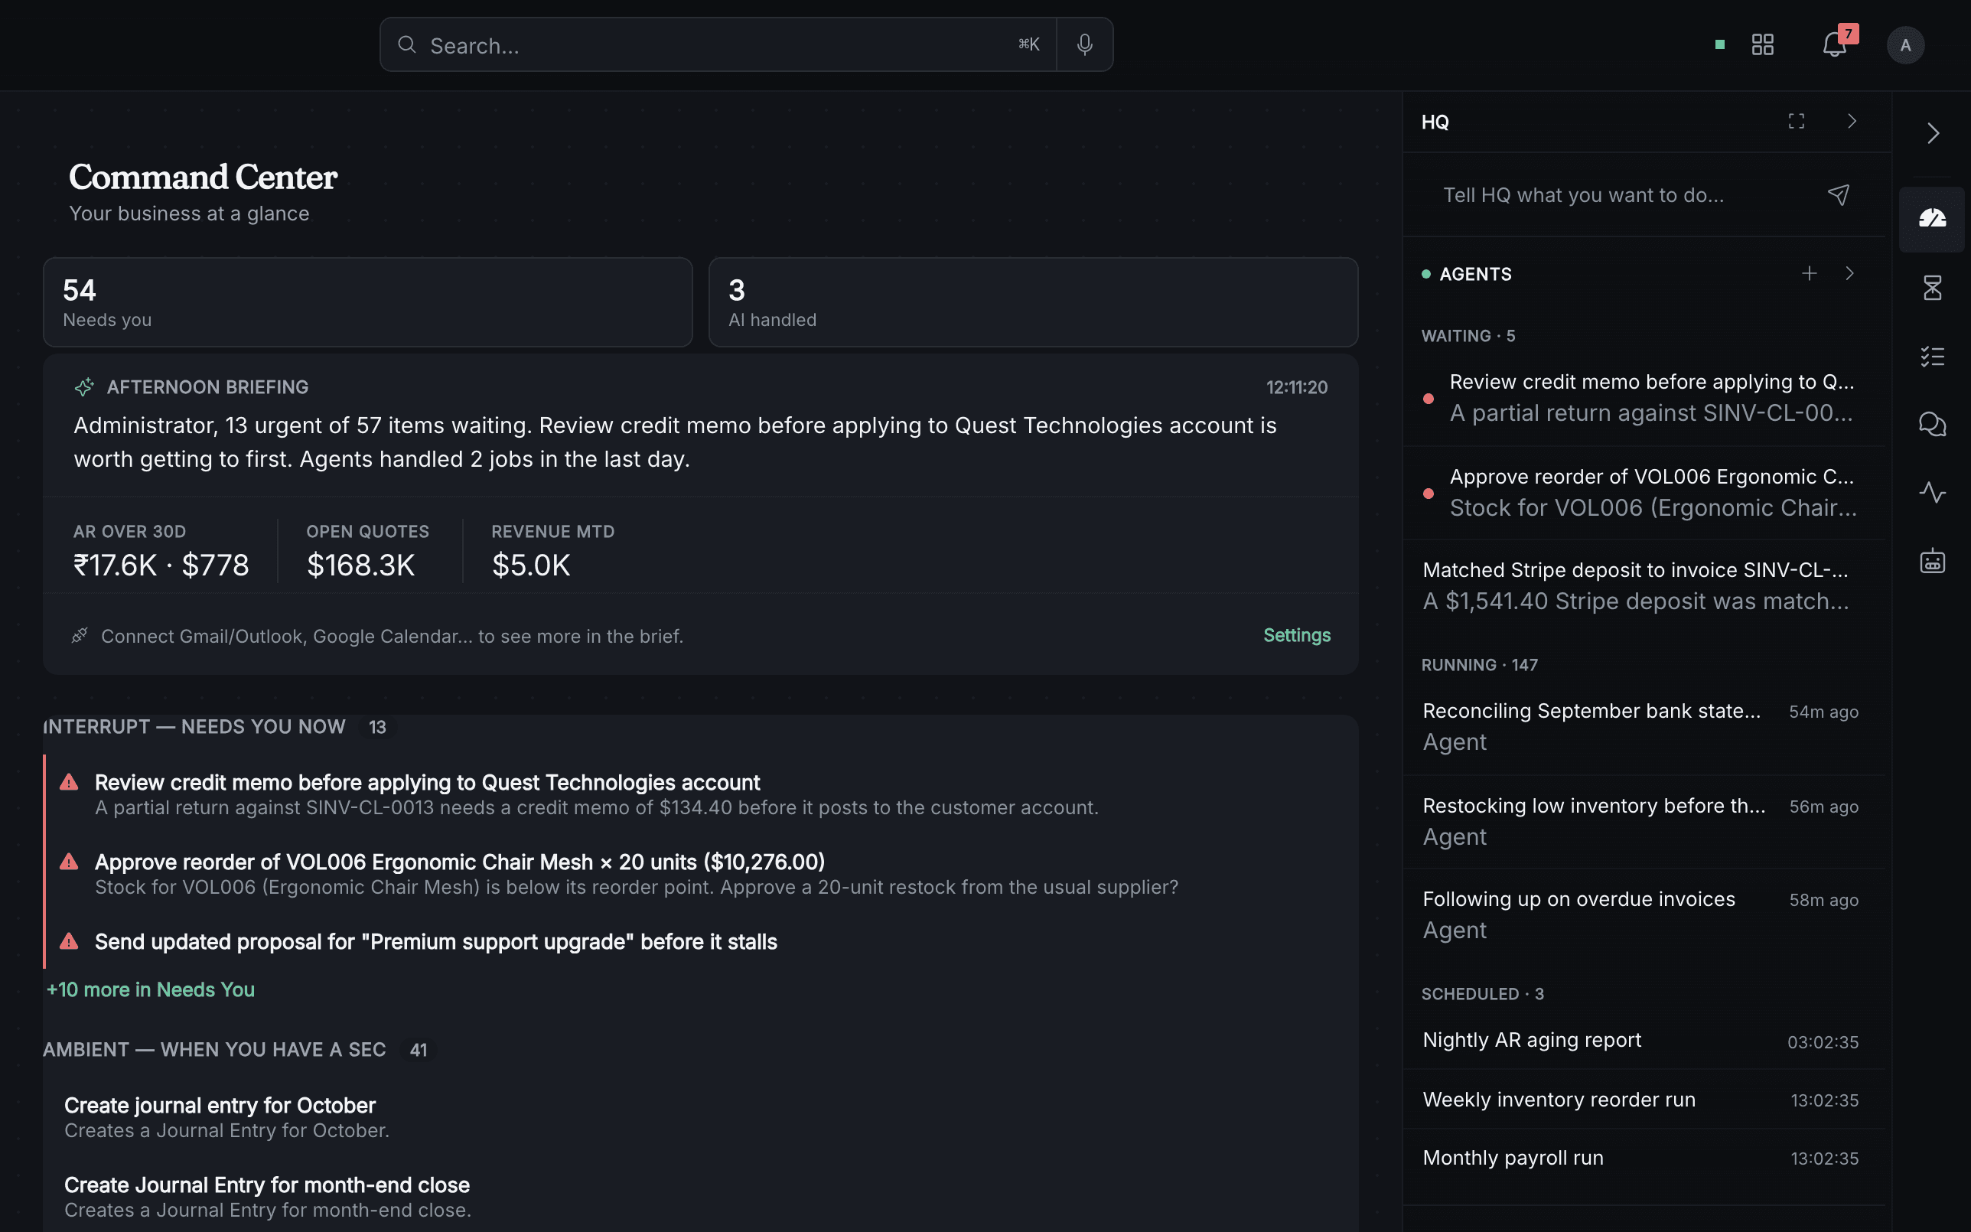Select the '54 Needs you' card
Viewport: 1971px width, 1232px height.
pyautogui.click(x=368, y=302)
